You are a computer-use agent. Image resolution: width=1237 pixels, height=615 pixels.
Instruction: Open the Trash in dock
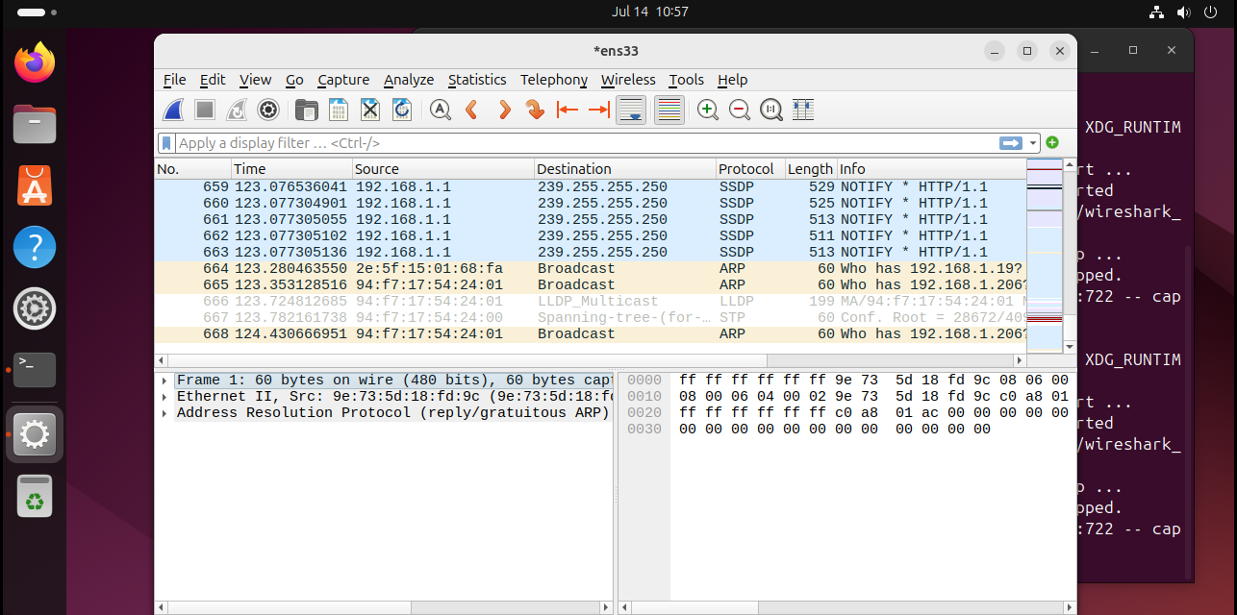(x=35, y=497)
